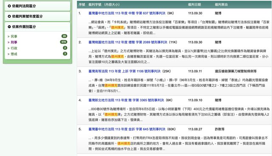272x156 pixels.
Task: Filter results by 行政 category
Action: pos(14,48)
